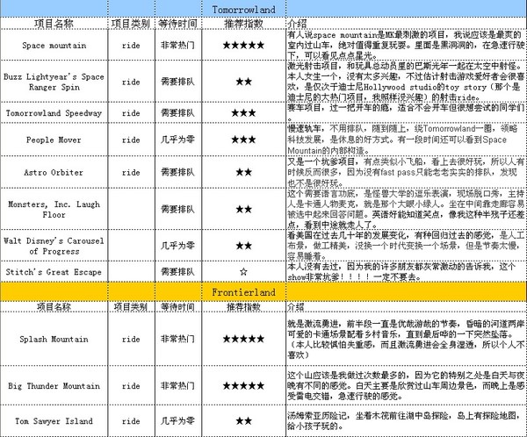Select 项目类别 column header under Tomorrowland
The width and height of the screenshot is (527, 437).
tap(131, 24)
